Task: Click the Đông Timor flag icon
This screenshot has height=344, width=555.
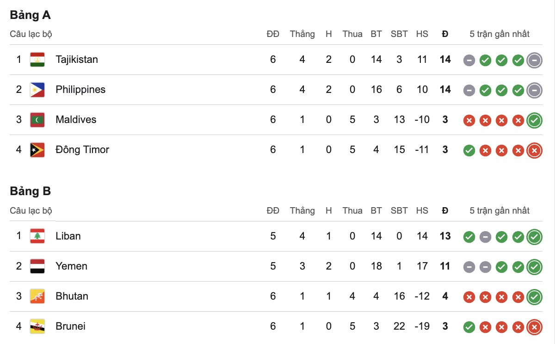Action: (x=37, y=150)
